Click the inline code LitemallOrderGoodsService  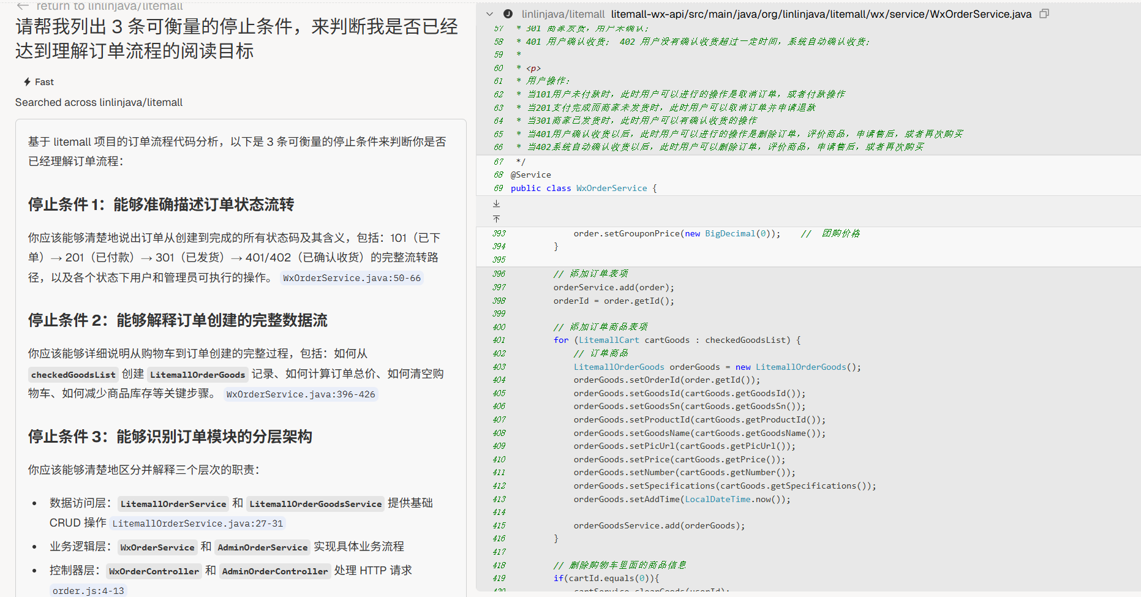click(315, 504)
